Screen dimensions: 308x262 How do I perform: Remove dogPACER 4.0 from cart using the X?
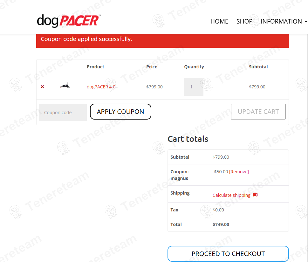(42, 87)
